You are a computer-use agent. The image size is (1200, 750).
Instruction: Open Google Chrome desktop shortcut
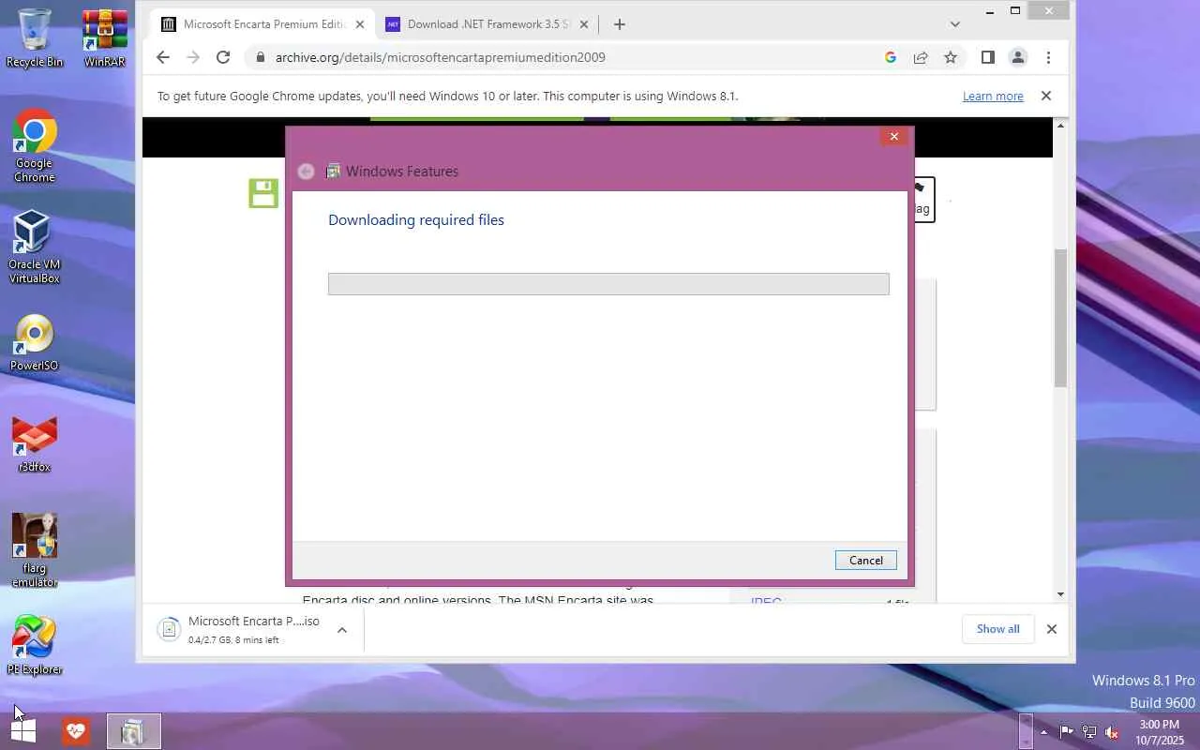click(x=35, y=147)
